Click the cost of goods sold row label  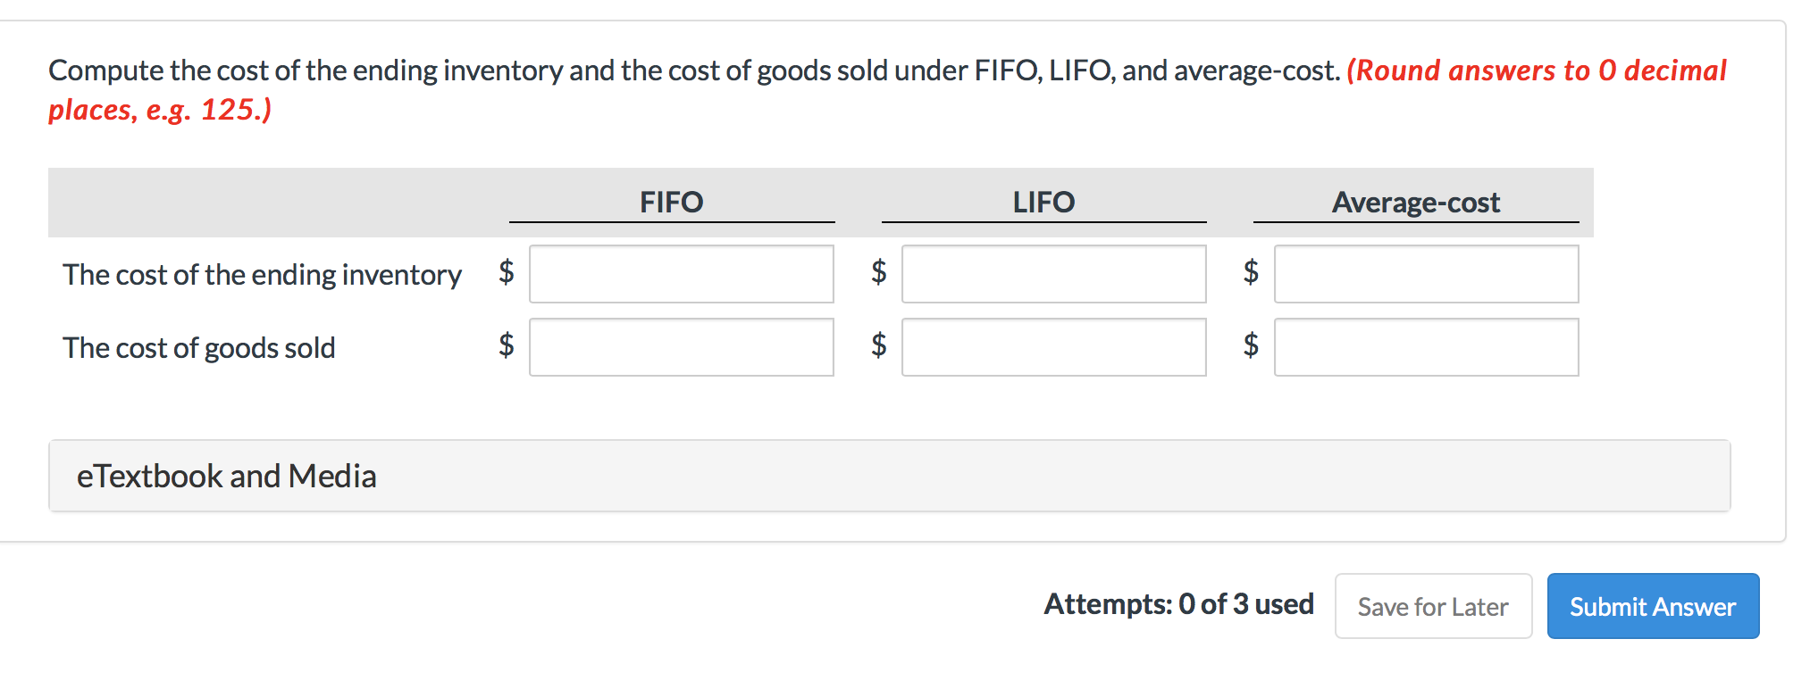198,347
